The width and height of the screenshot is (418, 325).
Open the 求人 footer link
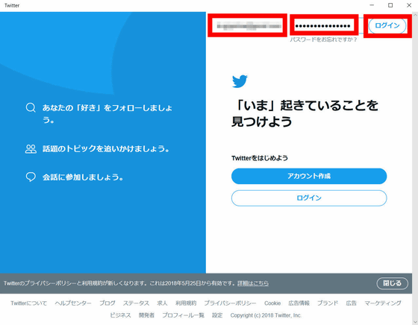(162, 303)
